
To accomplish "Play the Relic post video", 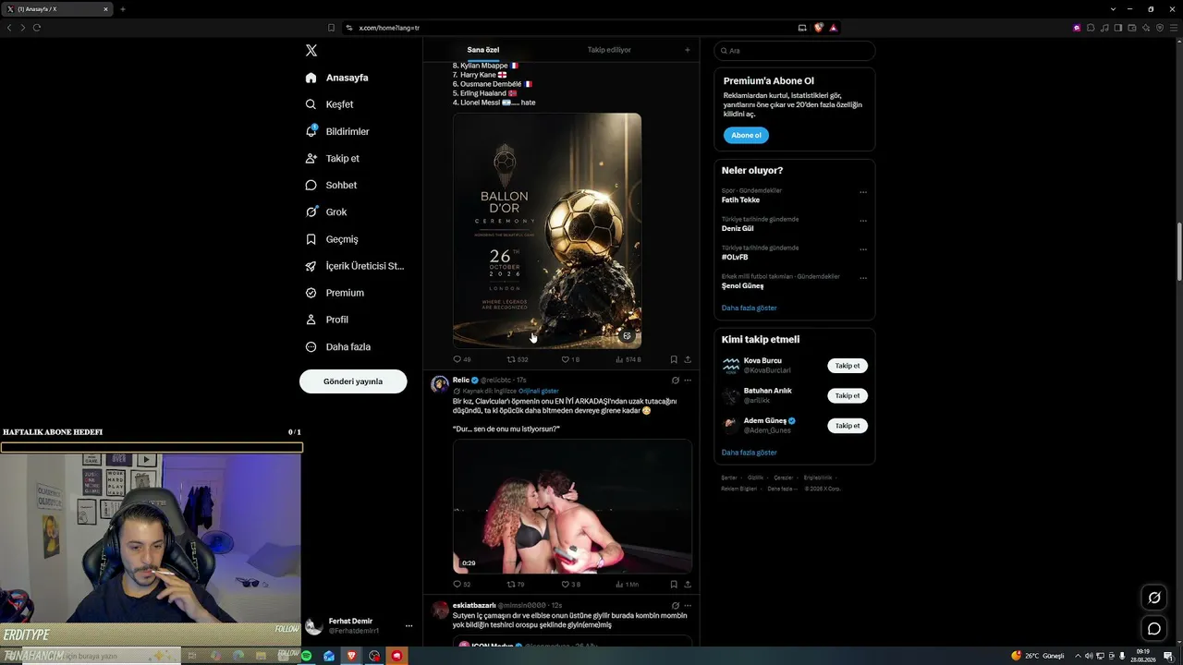I will (x=572, y=506).
